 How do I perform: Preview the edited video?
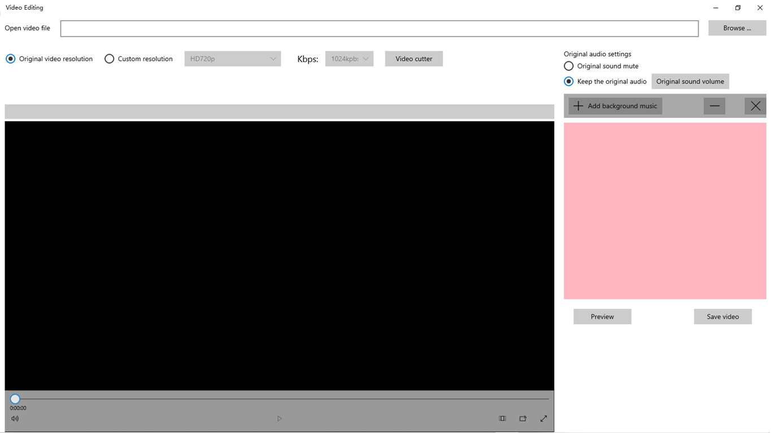[602, 316]
